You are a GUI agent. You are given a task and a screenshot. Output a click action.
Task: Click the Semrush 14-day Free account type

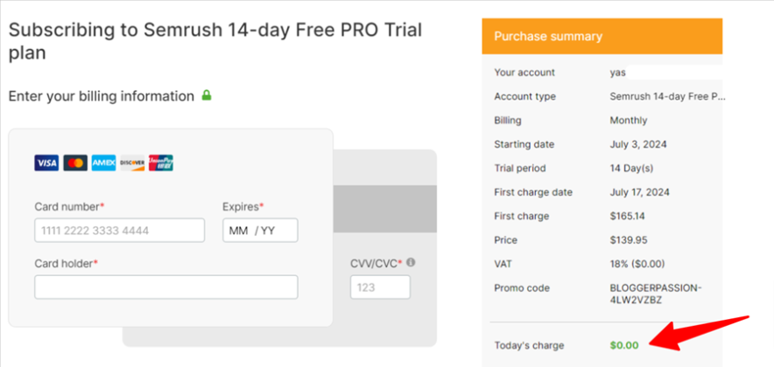coord(668,96)
